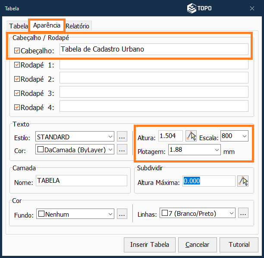Click the Inserir Tabela button
Viewport: 264px width, 258px height.
click(149, 245)
